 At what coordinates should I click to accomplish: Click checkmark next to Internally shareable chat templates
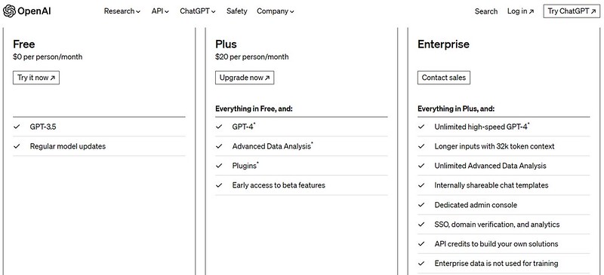point(421,185)
